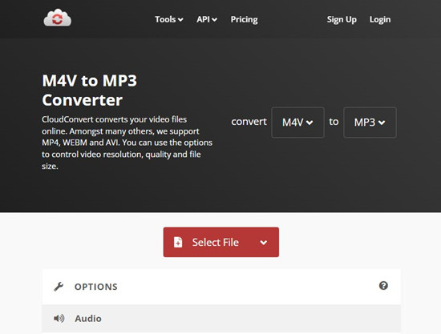This screenshot has height=334, width=441.
Task: Click the Sign Up link
Action: (342, 19)
